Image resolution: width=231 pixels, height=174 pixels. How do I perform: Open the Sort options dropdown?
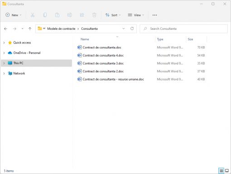113,15
